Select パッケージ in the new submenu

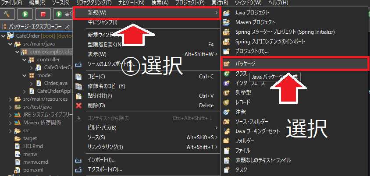pyautogui.click(x=245, y=64)
